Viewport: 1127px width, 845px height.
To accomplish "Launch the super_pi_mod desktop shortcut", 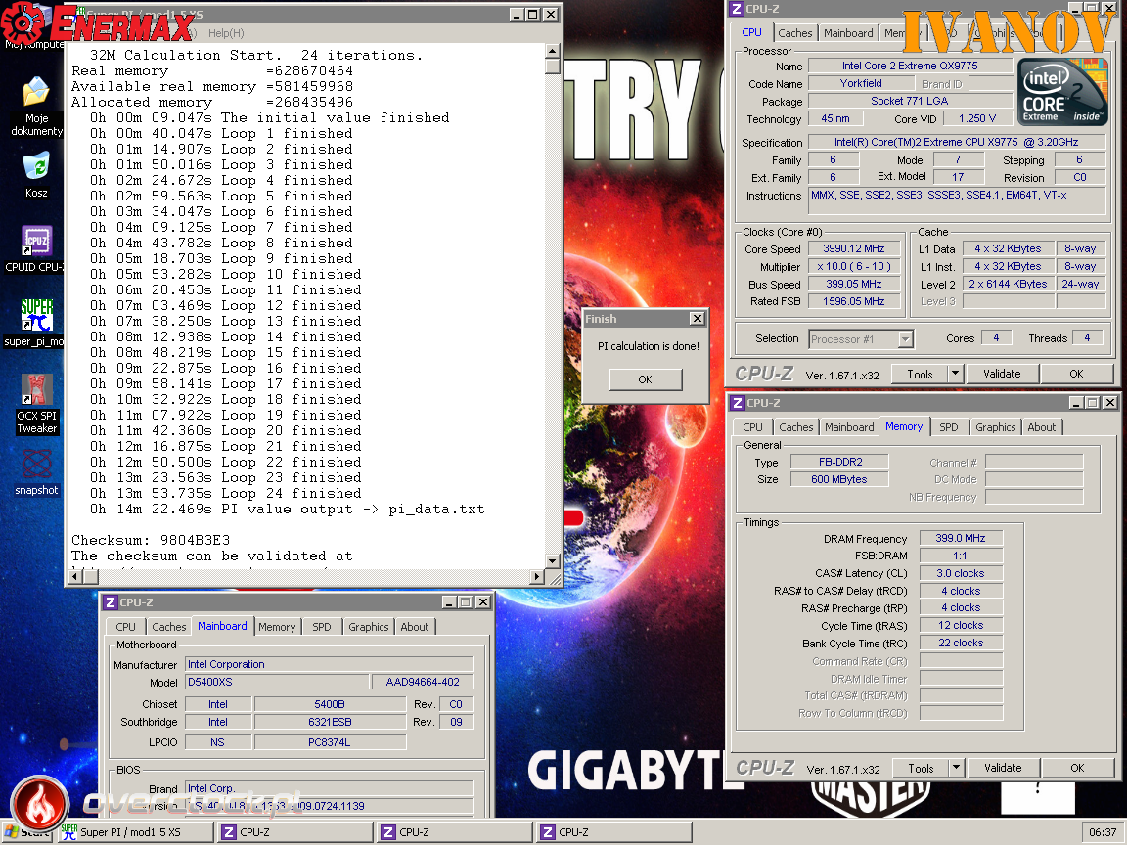I will pyautogui.click(x=36, y=324).
